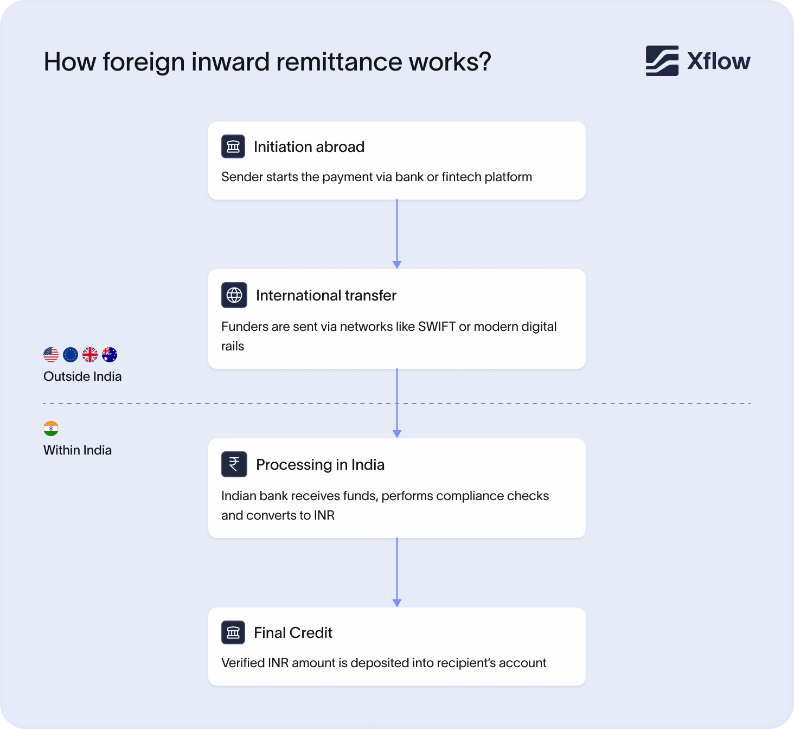
Task: Click the Outside India label
Action: (82, 376)
